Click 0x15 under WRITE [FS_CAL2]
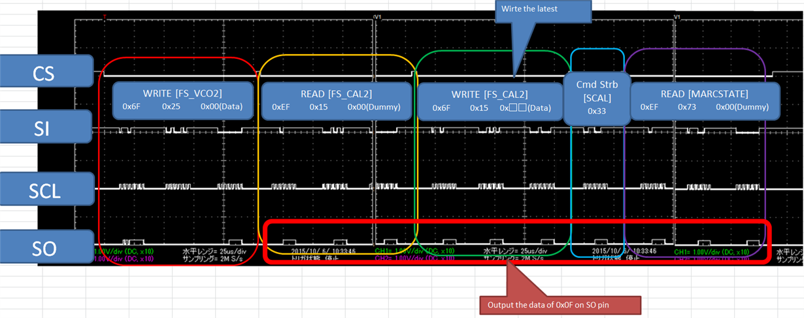 pyautogui.click(x=478, y=108)
